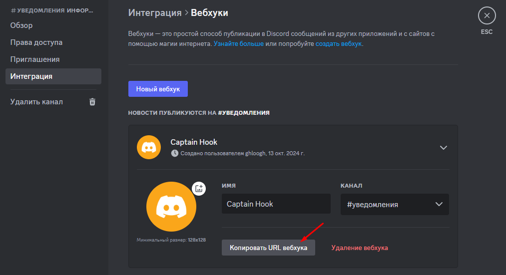506x275 pixels.
Task: Select the Интеграция sidebar item
Action: pos(53,76)
